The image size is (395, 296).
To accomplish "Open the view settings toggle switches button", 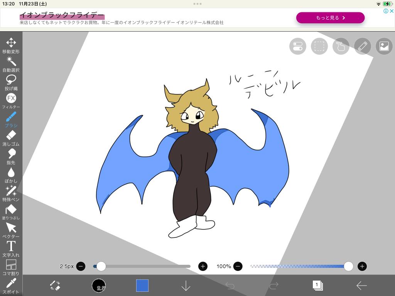I will pos(297,46).
